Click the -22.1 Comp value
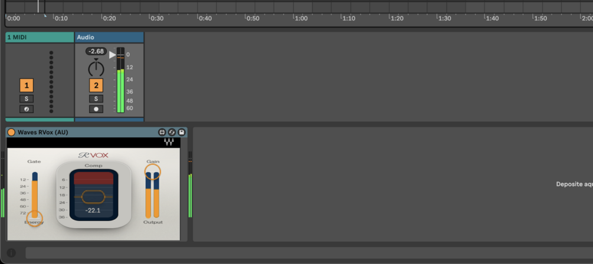 point(93,210)
